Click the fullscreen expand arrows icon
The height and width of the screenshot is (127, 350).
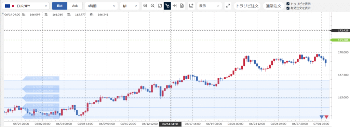point(228,6)
